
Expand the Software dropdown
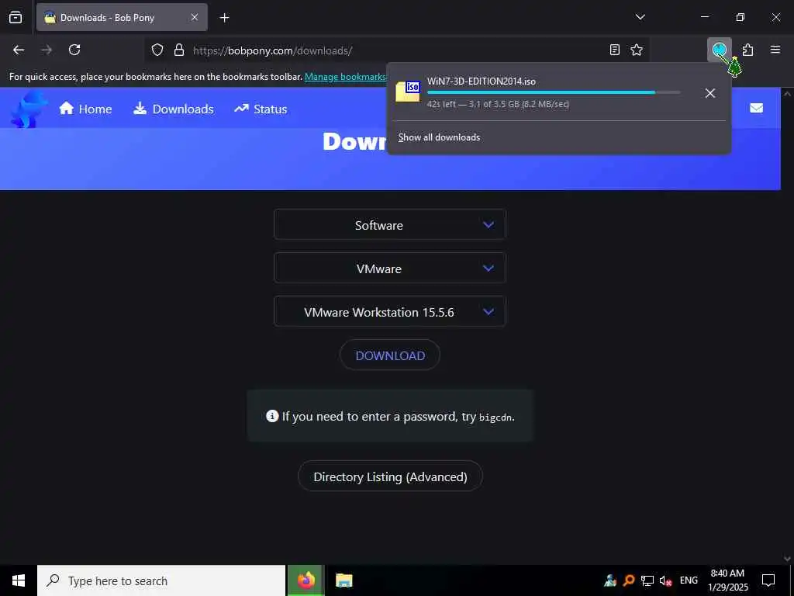point(390,224)
